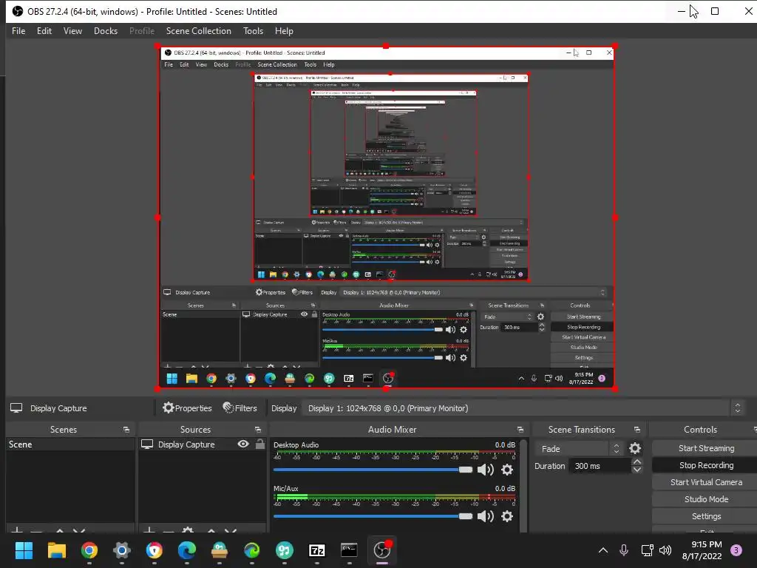Click Start Streaming button
This screenshot has height=568, width=757.
pyautogui.click(x=706, y=448)
